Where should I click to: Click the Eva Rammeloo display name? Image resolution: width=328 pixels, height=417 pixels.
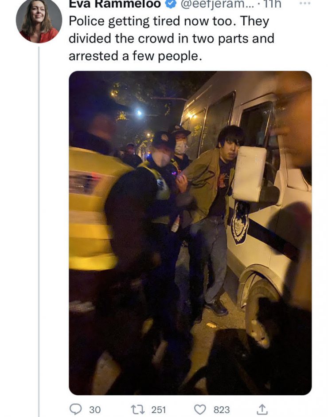pos(115,4)
